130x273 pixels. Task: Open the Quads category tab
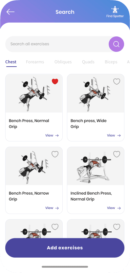coord(88,62)
